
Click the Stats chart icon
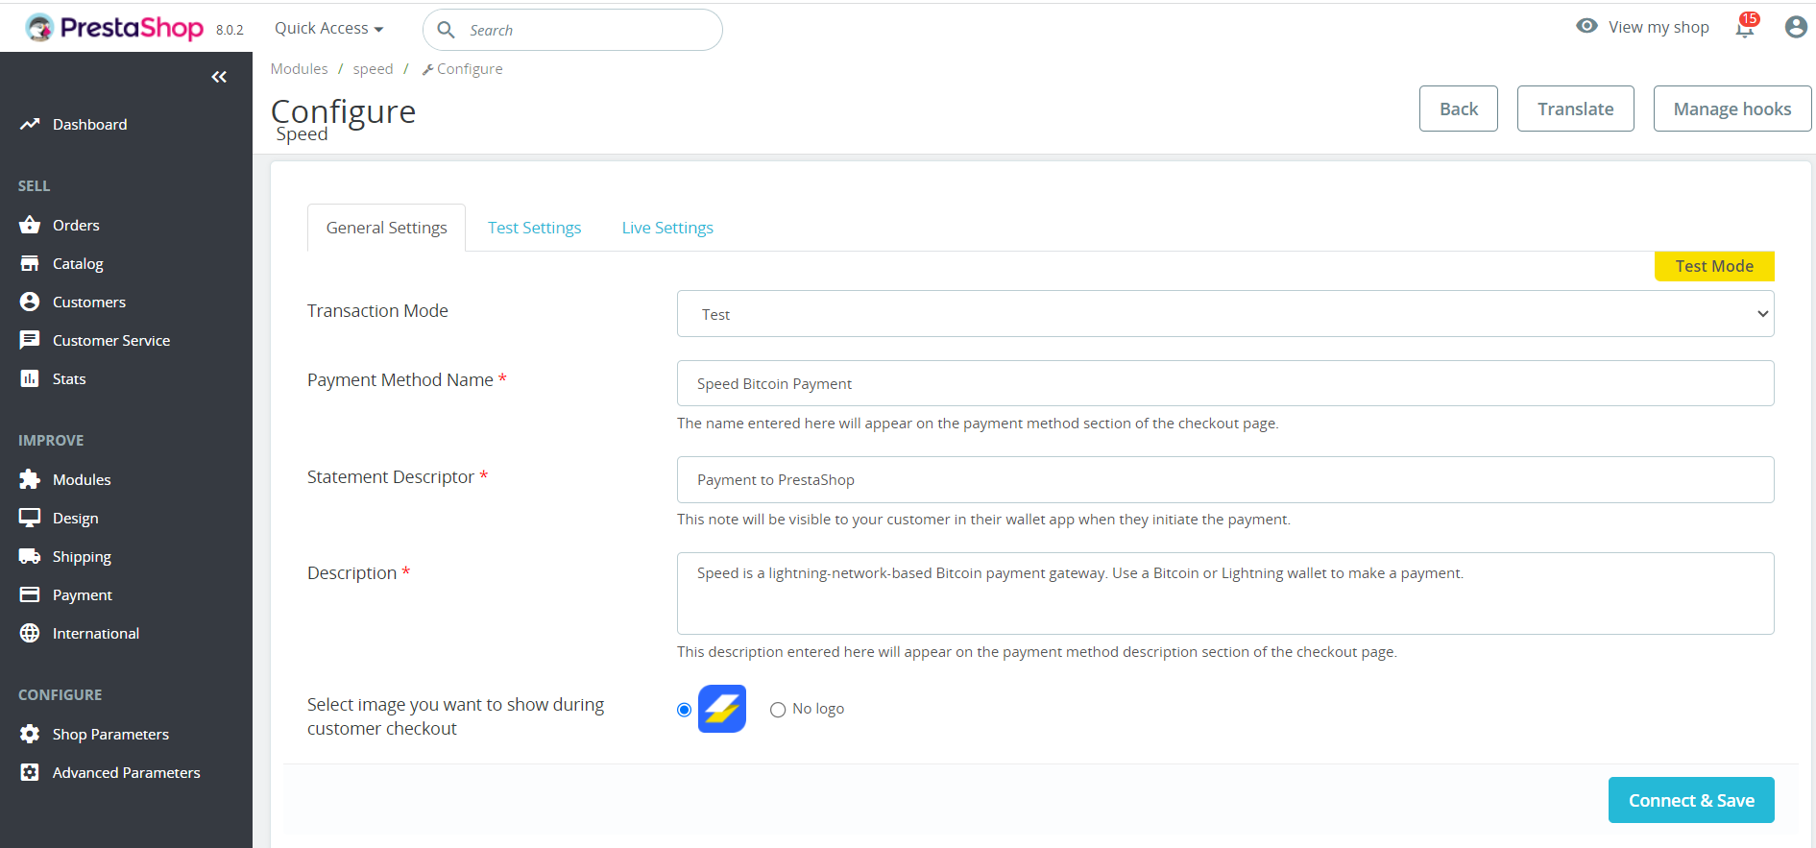click(x=30, y=378)
